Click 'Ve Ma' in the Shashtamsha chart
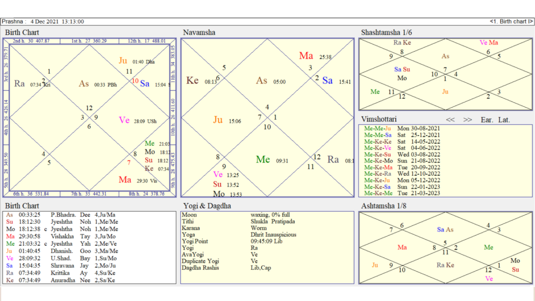535x301 pixels. (x=489, y=43)
